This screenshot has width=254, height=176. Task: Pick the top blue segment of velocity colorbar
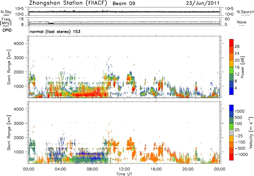tap(231, 108)
